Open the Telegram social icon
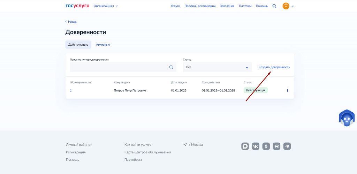Image resolution: width=357 pixels, height=174 pixels. (287, 146)
